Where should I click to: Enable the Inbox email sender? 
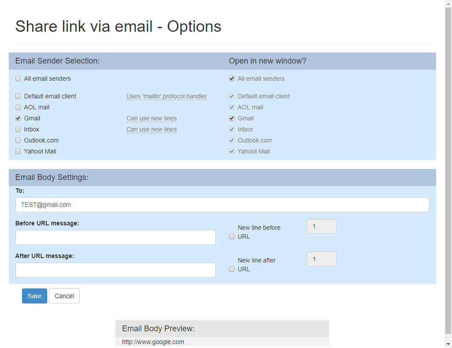coord(18,129)
